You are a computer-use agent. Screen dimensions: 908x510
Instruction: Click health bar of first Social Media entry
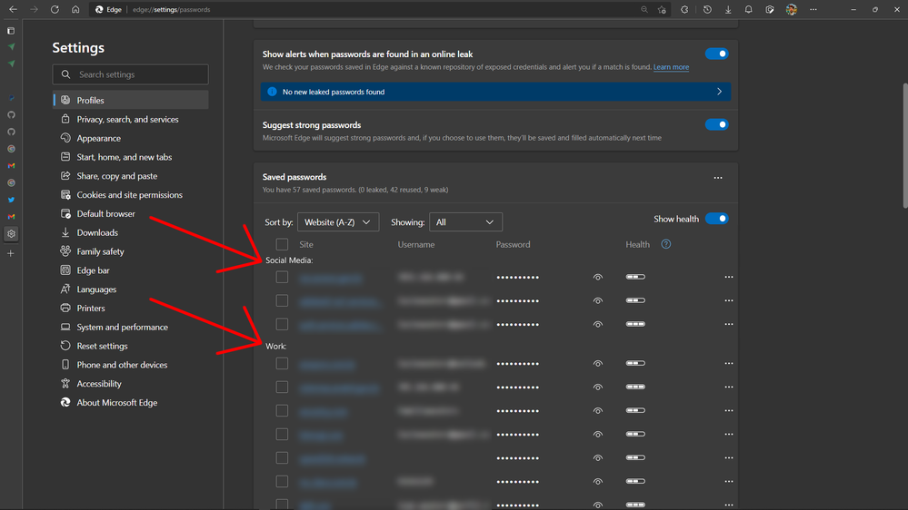coord(635,277)
